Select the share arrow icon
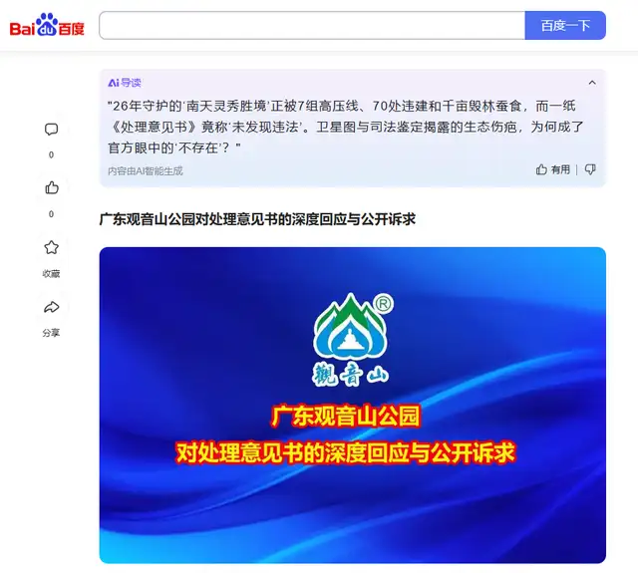This screenshot has width=638, height=573. point(51,307)
